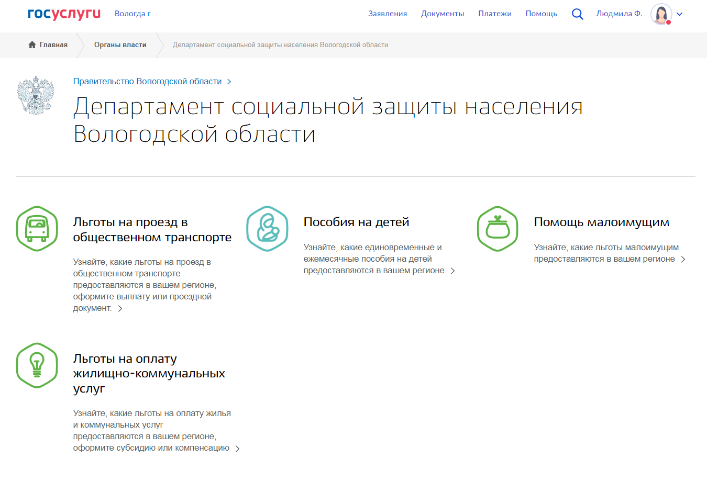Screen dimensions: 707x481
Task: Click arrow after low-income help description
Action: click(683, 260)
